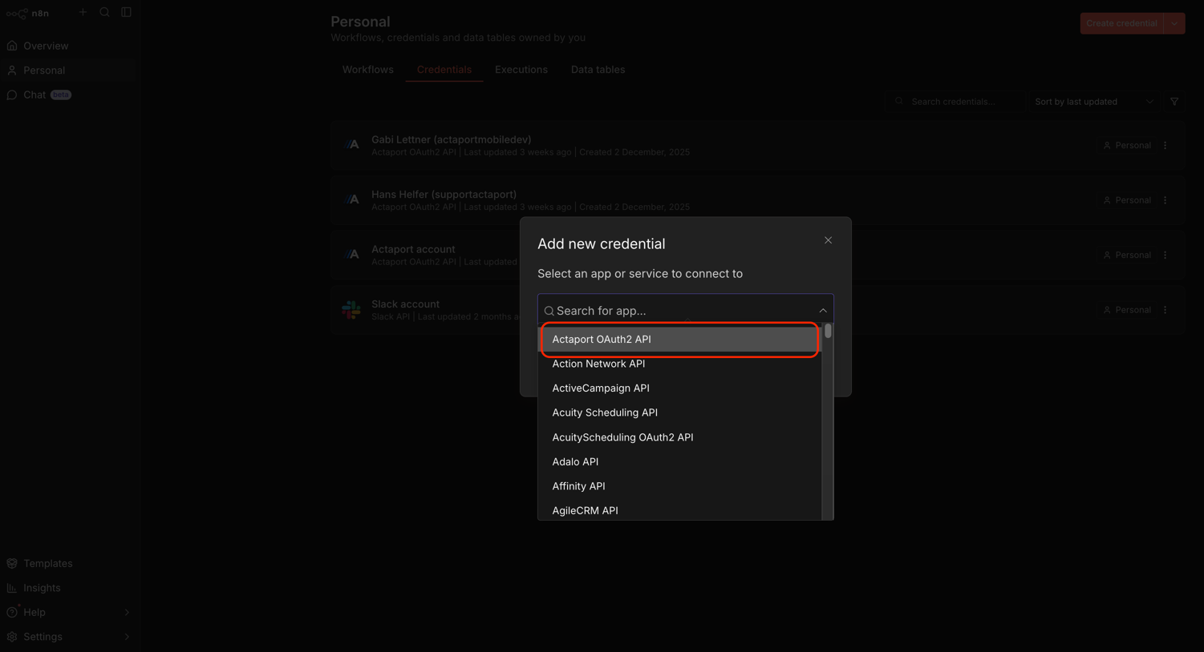Toggle the sidebar collapse panel icon
Viewport: 1204px width, 652px height.
(x=126, y=12)
